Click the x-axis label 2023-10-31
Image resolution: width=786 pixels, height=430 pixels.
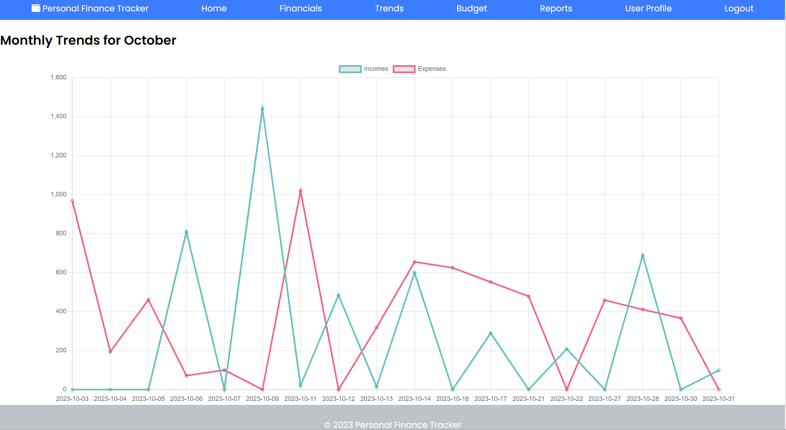pyautogui.click(x=719, y=399)
